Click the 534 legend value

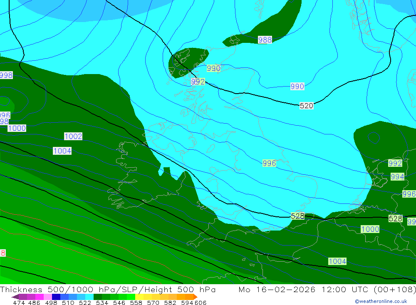(x=102, y=303)
